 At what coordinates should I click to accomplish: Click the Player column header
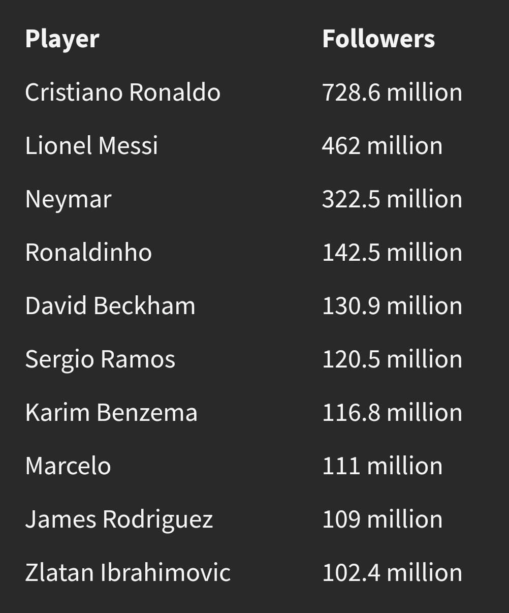[x=62, y=40]
